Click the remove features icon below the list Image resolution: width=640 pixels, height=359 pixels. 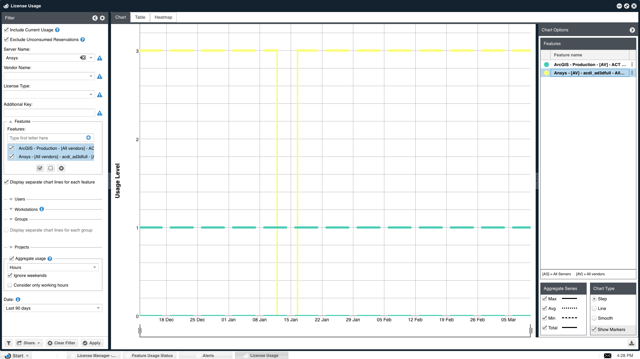pos(61,168)
